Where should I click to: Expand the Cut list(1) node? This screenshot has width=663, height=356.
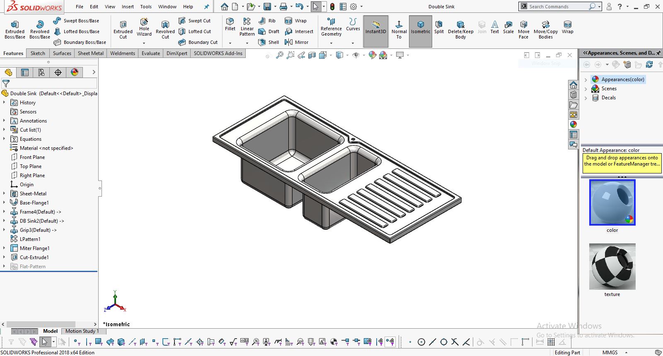point(4,130)
